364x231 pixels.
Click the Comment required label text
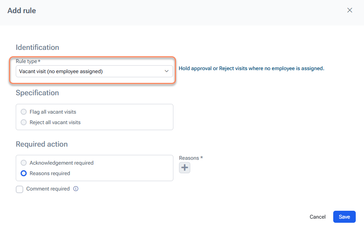click(48, 189)
